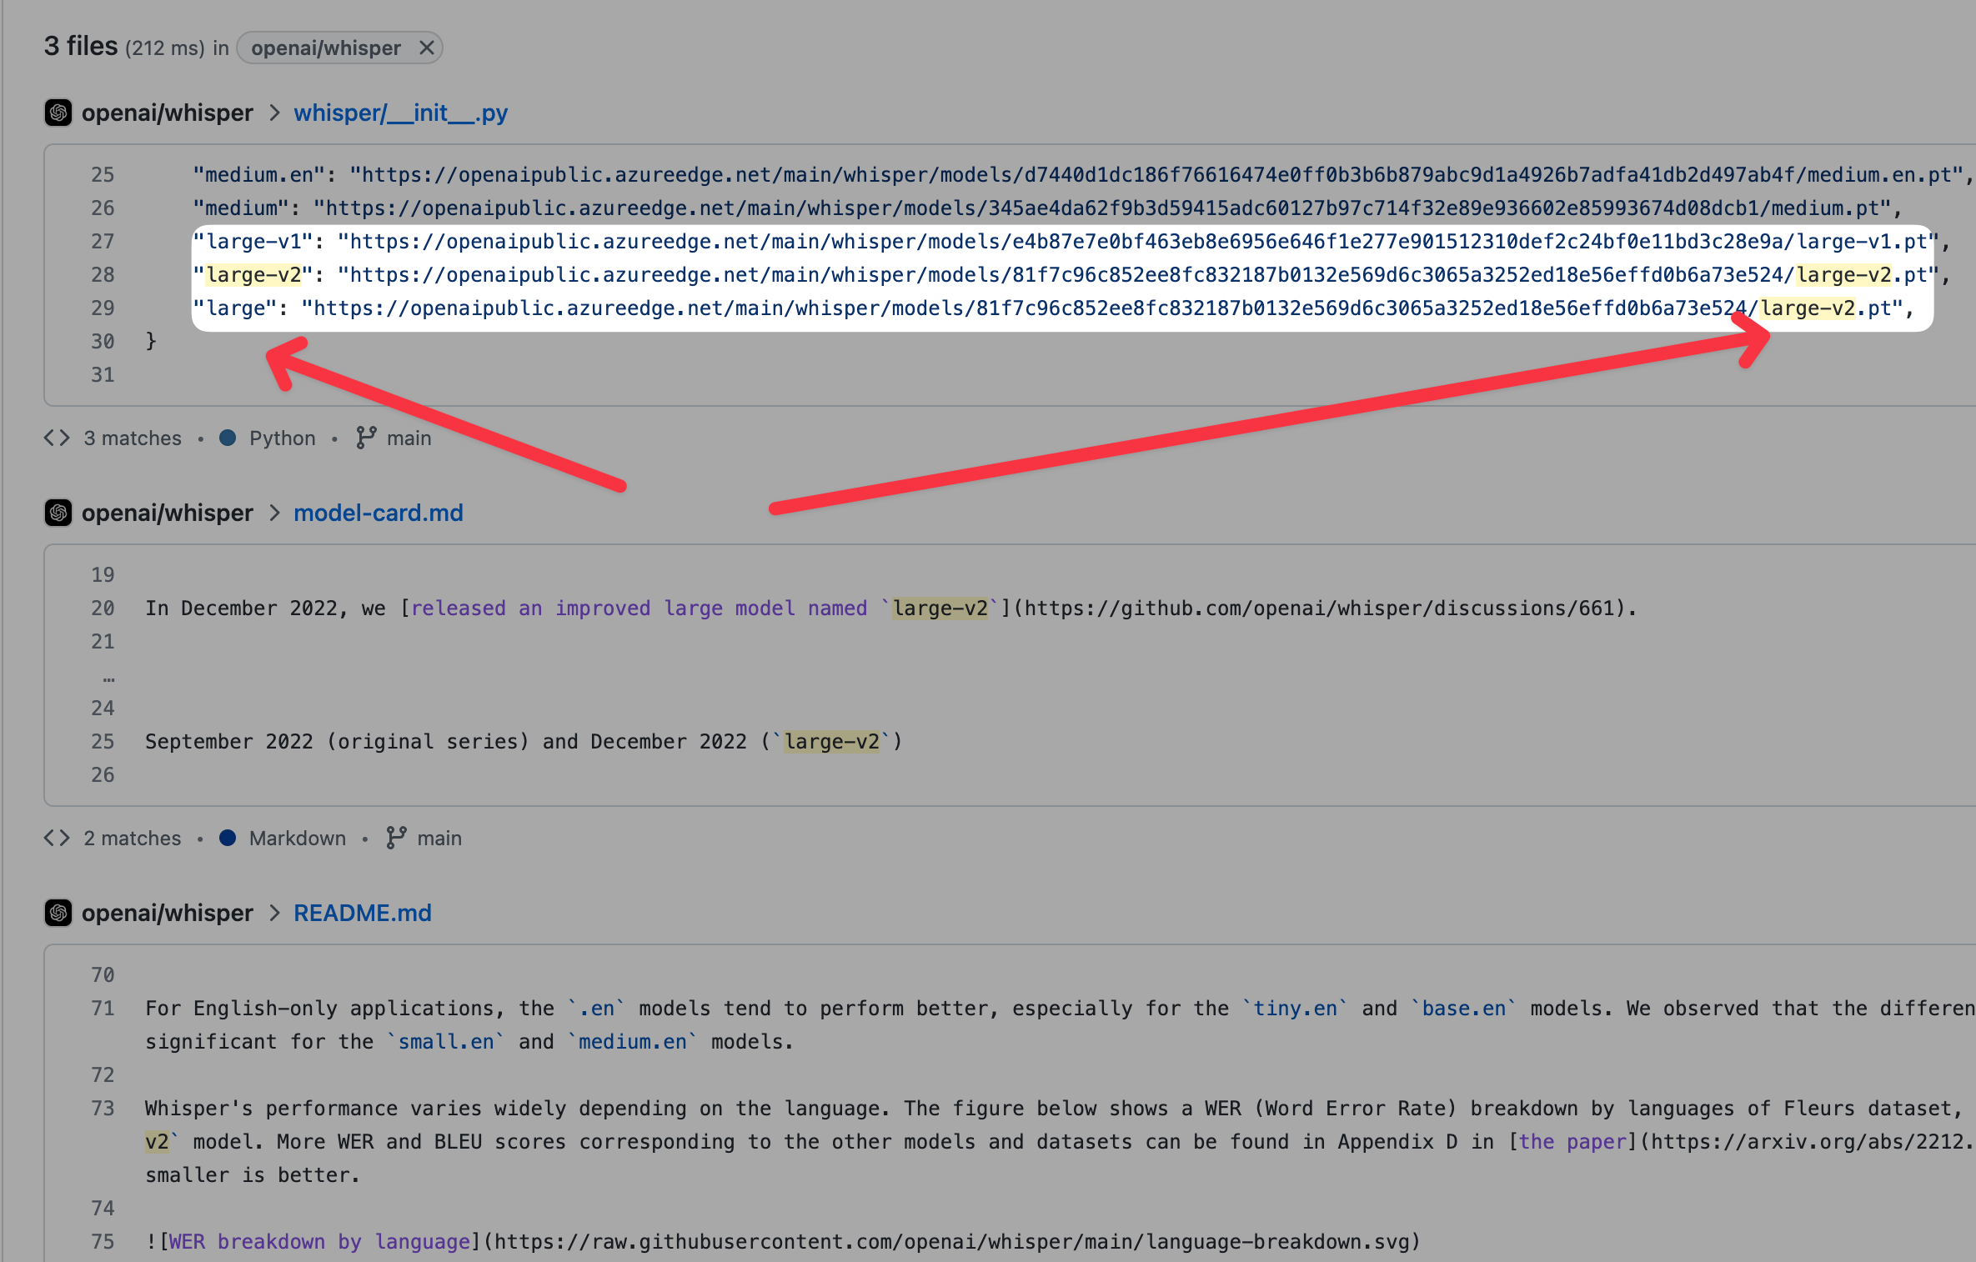Click the Markdown language label

(298, 838)
